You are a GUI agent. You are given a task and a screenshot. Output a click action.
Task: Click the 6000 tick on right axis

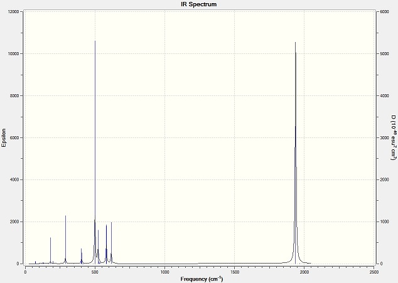(384, 12)
